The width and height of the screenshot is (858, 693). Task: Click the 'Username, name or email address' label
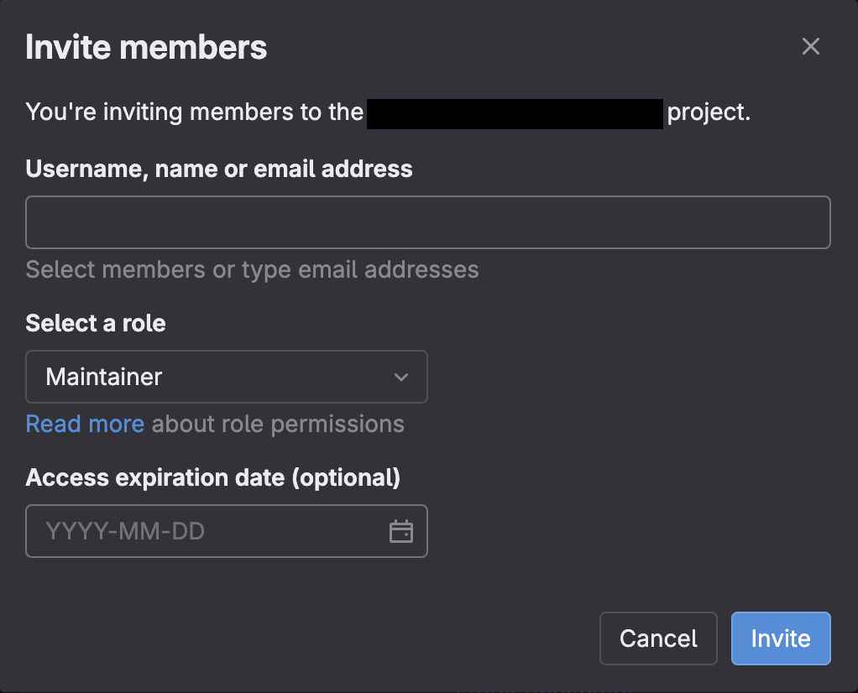tap(219, 169)
